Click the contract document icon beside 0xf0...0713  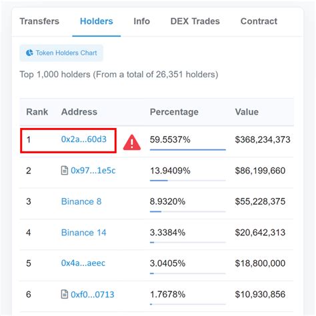point(65,294)
